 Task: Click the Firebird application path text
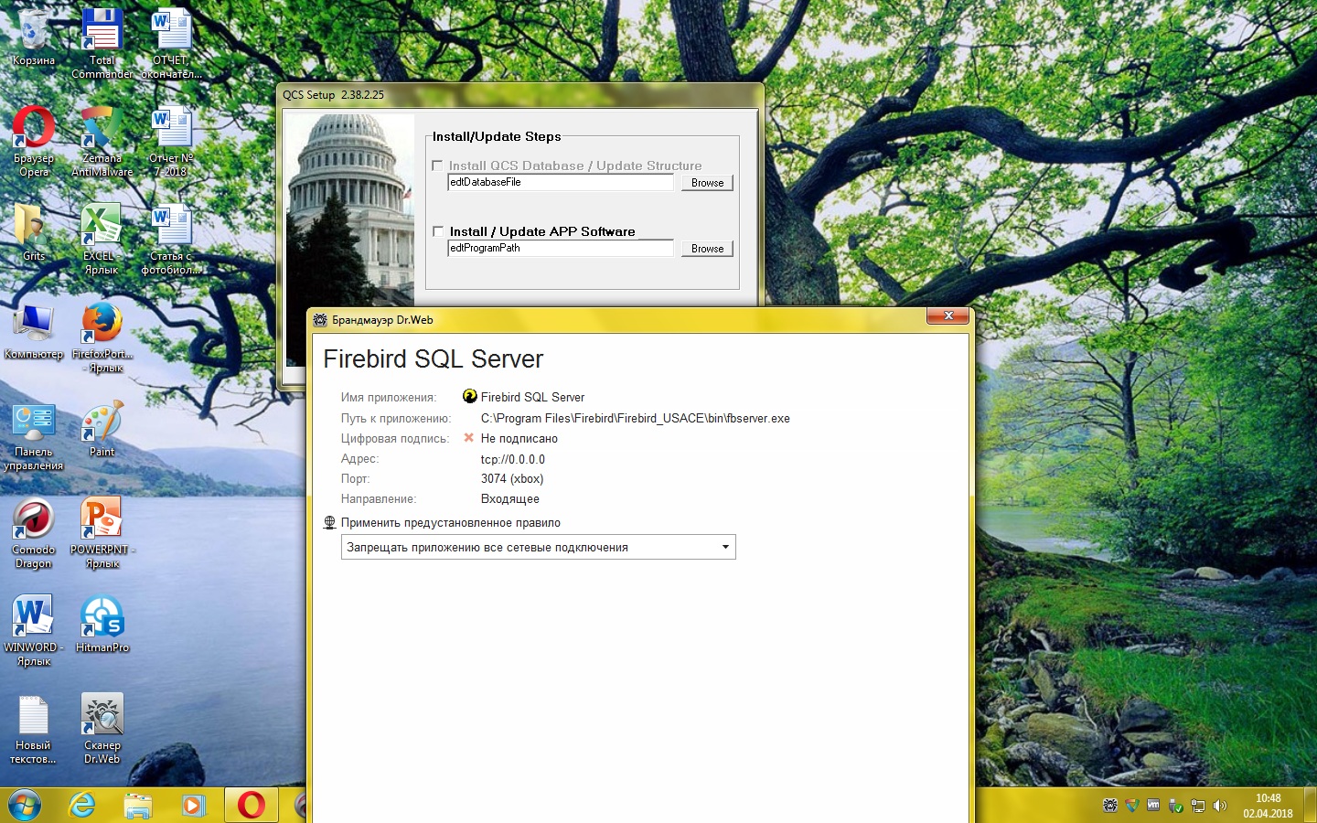pyautogui.click(x=636, y=419)
